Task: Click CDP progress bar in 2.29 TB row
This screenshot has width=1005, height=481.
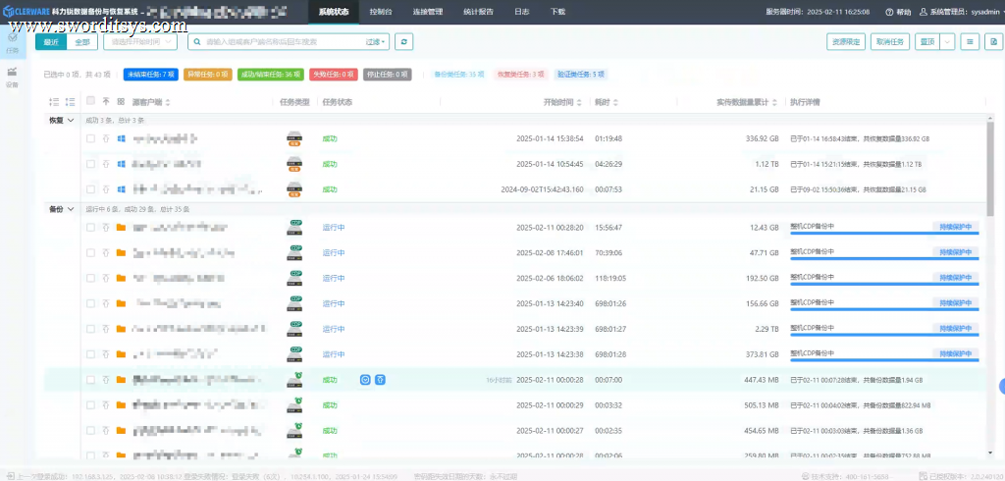Action: [884, 336]
